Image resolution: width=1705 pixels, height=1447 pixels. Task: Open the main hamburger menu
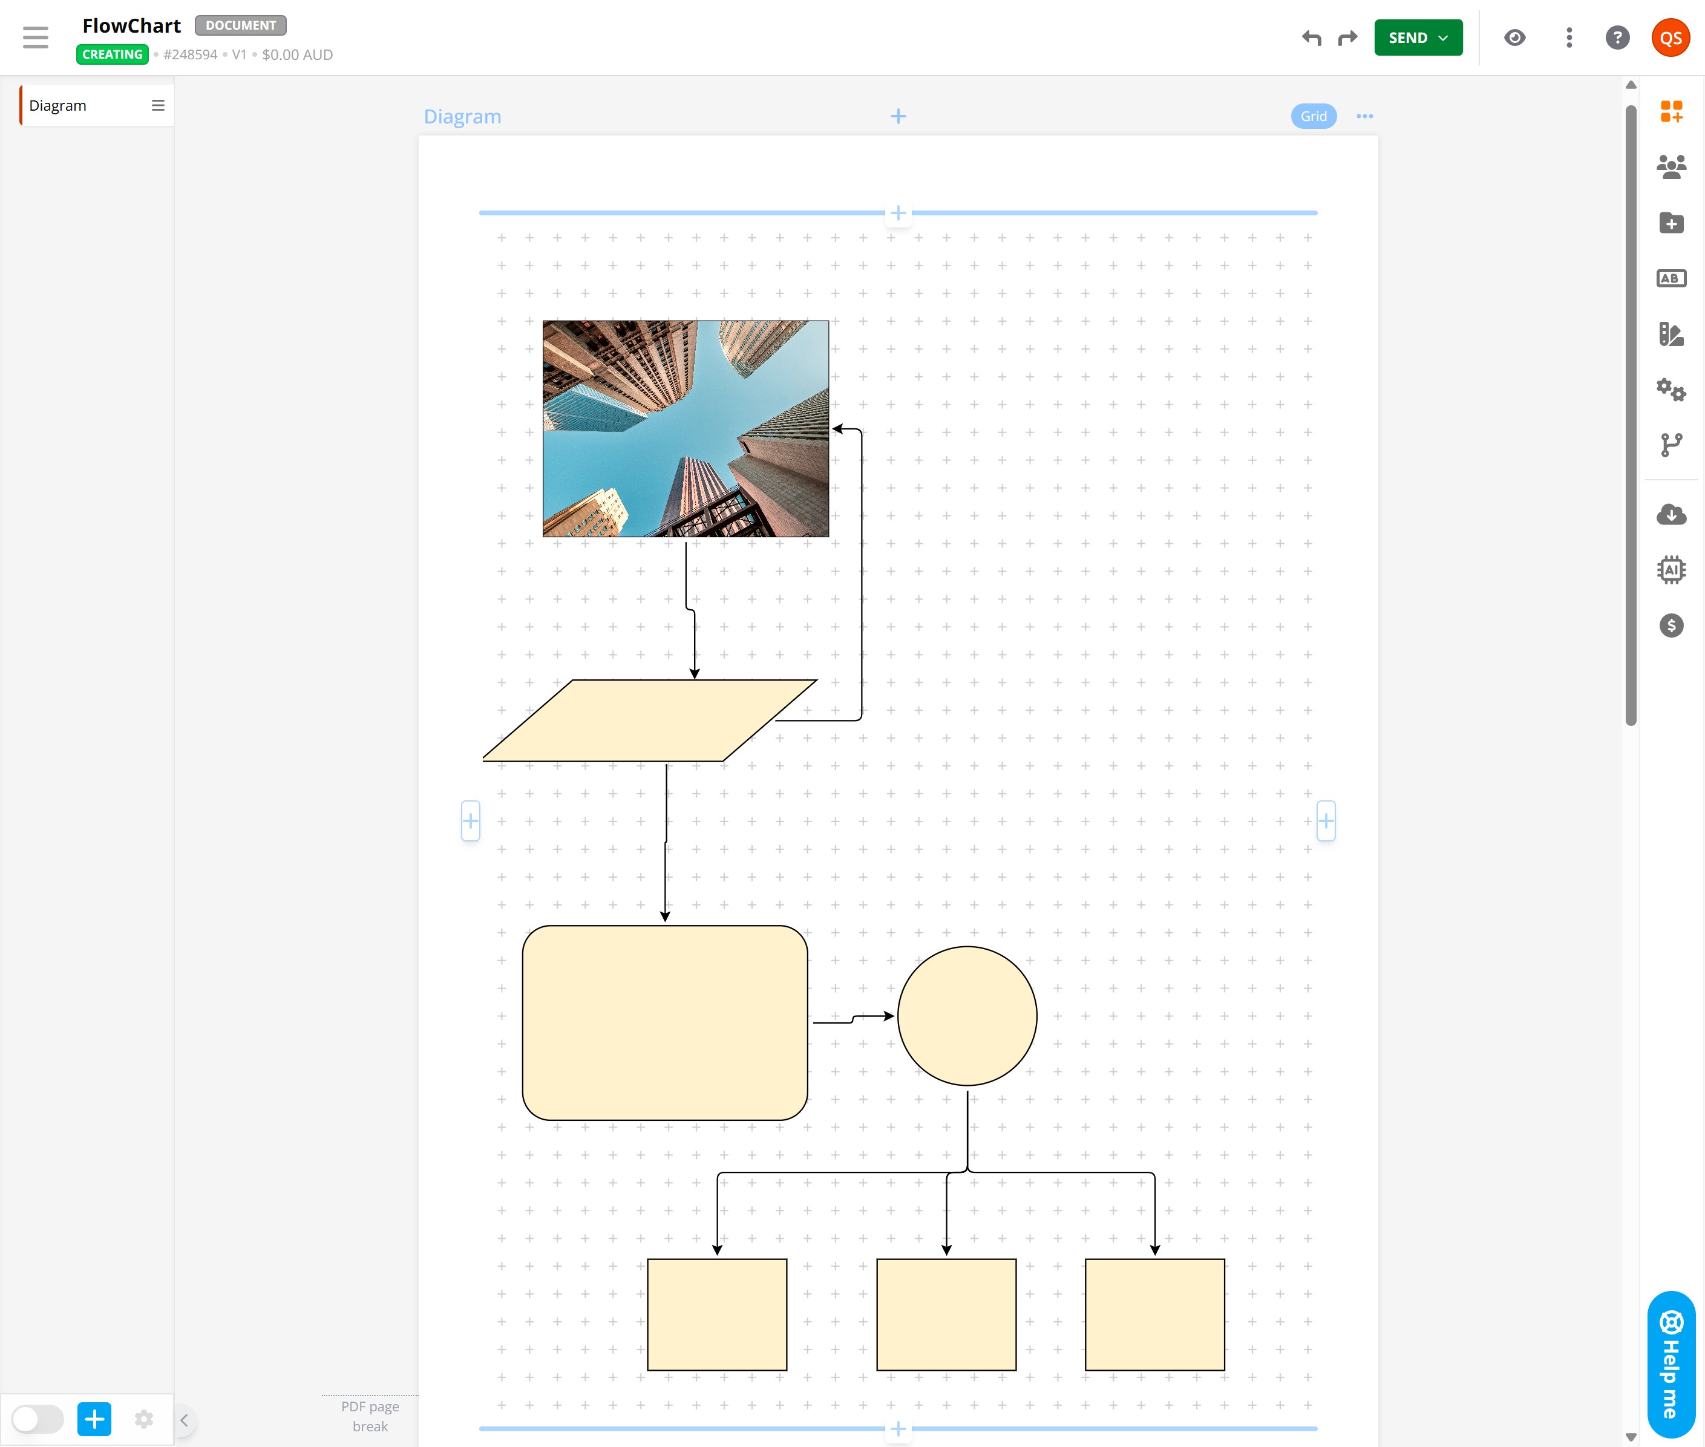tap(35, 38)
